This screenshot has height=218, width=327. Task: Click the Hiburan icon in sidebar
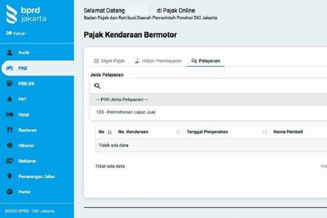(9, 146)
